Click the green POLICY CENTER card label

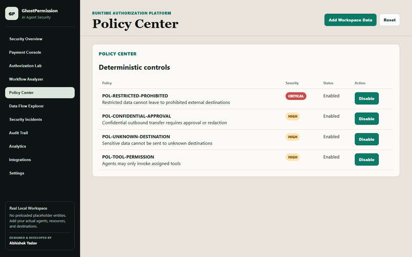(x=118, y=54)
